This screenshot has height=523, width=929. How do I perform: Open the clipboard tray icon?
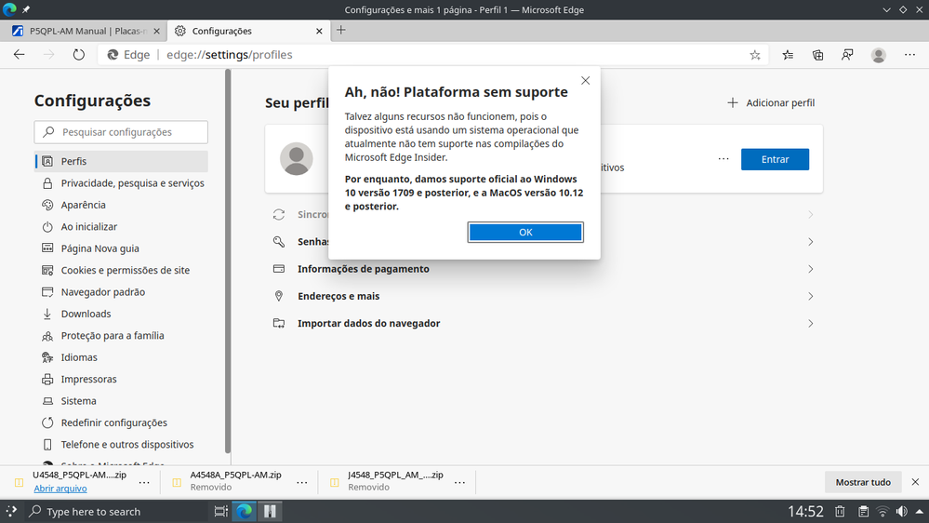pyautogui.click(x=863, y=511)
